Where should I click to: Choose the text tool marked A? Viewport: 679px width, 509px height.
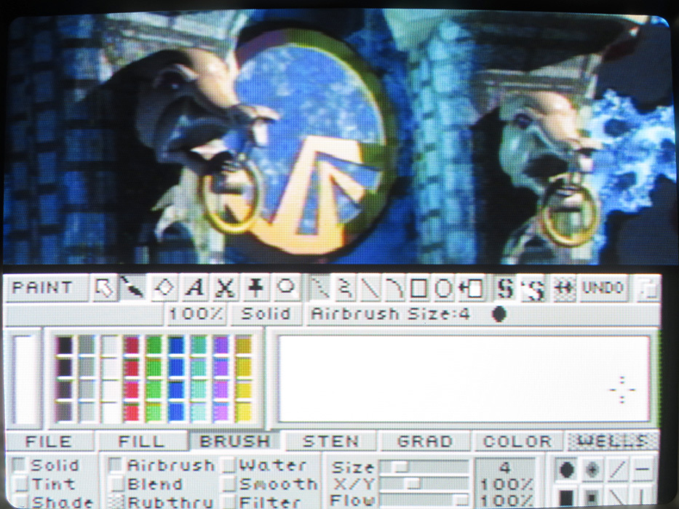[x=194, y=288]
